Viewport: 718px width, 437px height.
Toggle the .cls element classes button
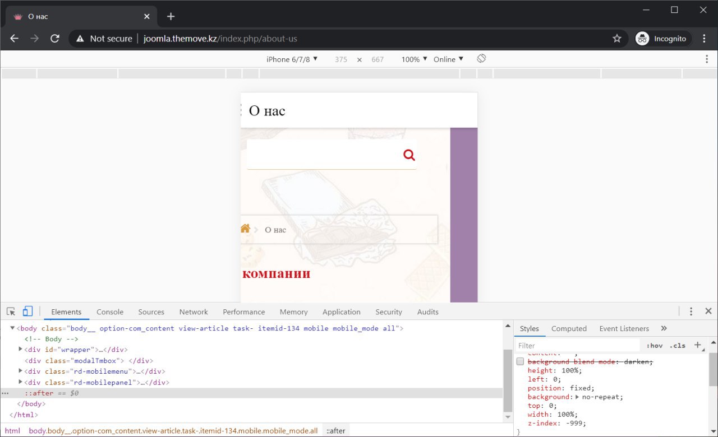coord(678,346)
